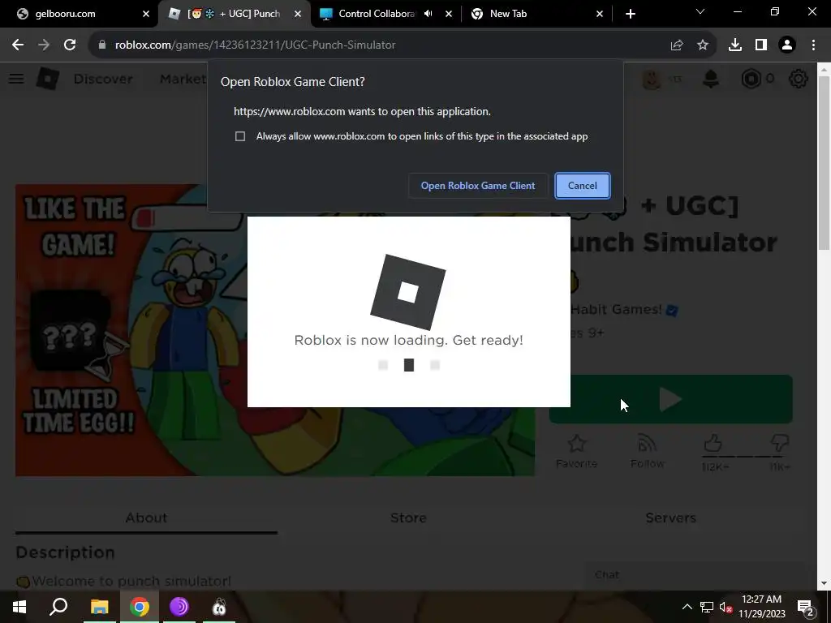Open the tab search dropdown chevron

(700, 11)
